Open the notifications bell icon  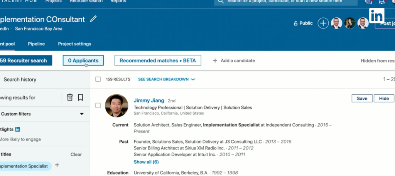point(381,2)
